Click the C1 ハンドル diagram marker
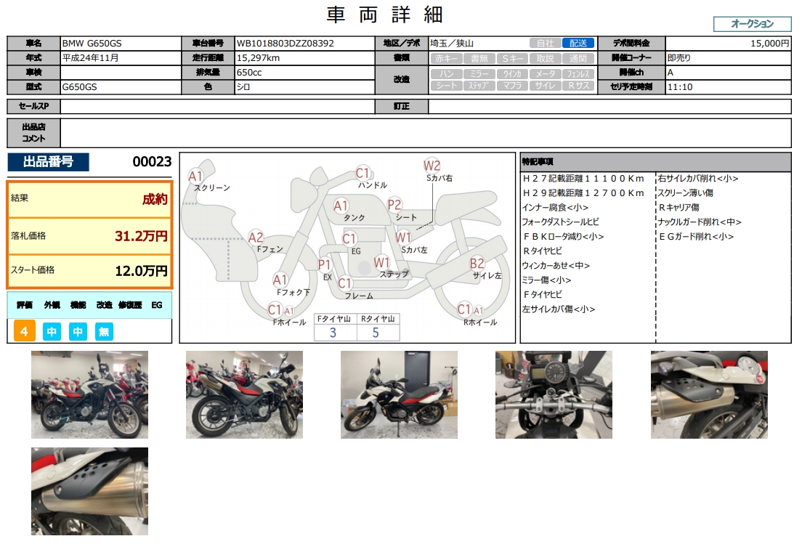 pos(362,173)
